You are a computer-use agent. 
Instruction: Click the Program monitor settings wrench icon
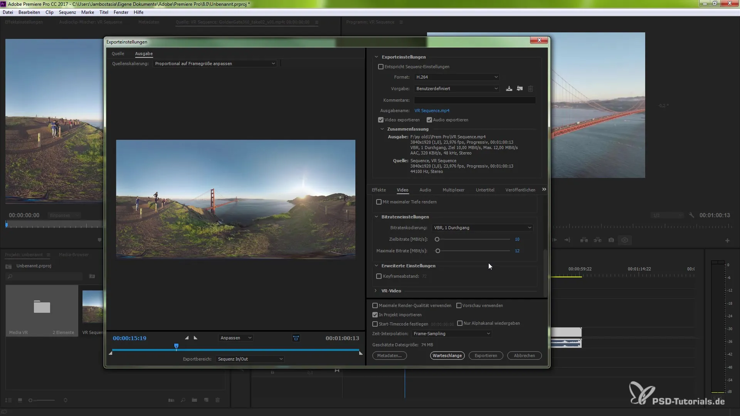tap(692, 215)
